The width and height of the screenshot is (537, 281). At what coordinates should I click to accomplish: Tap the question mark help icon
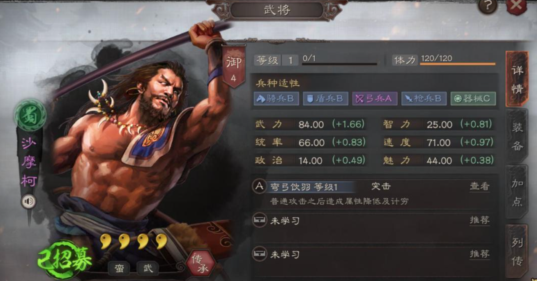(x=488, y=6)
